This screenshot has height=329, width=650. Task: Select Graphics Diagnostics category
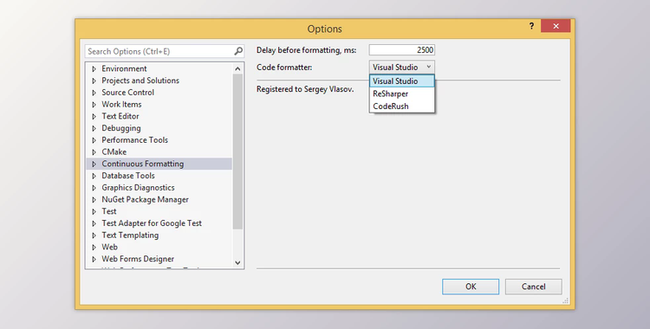point(138,188)
